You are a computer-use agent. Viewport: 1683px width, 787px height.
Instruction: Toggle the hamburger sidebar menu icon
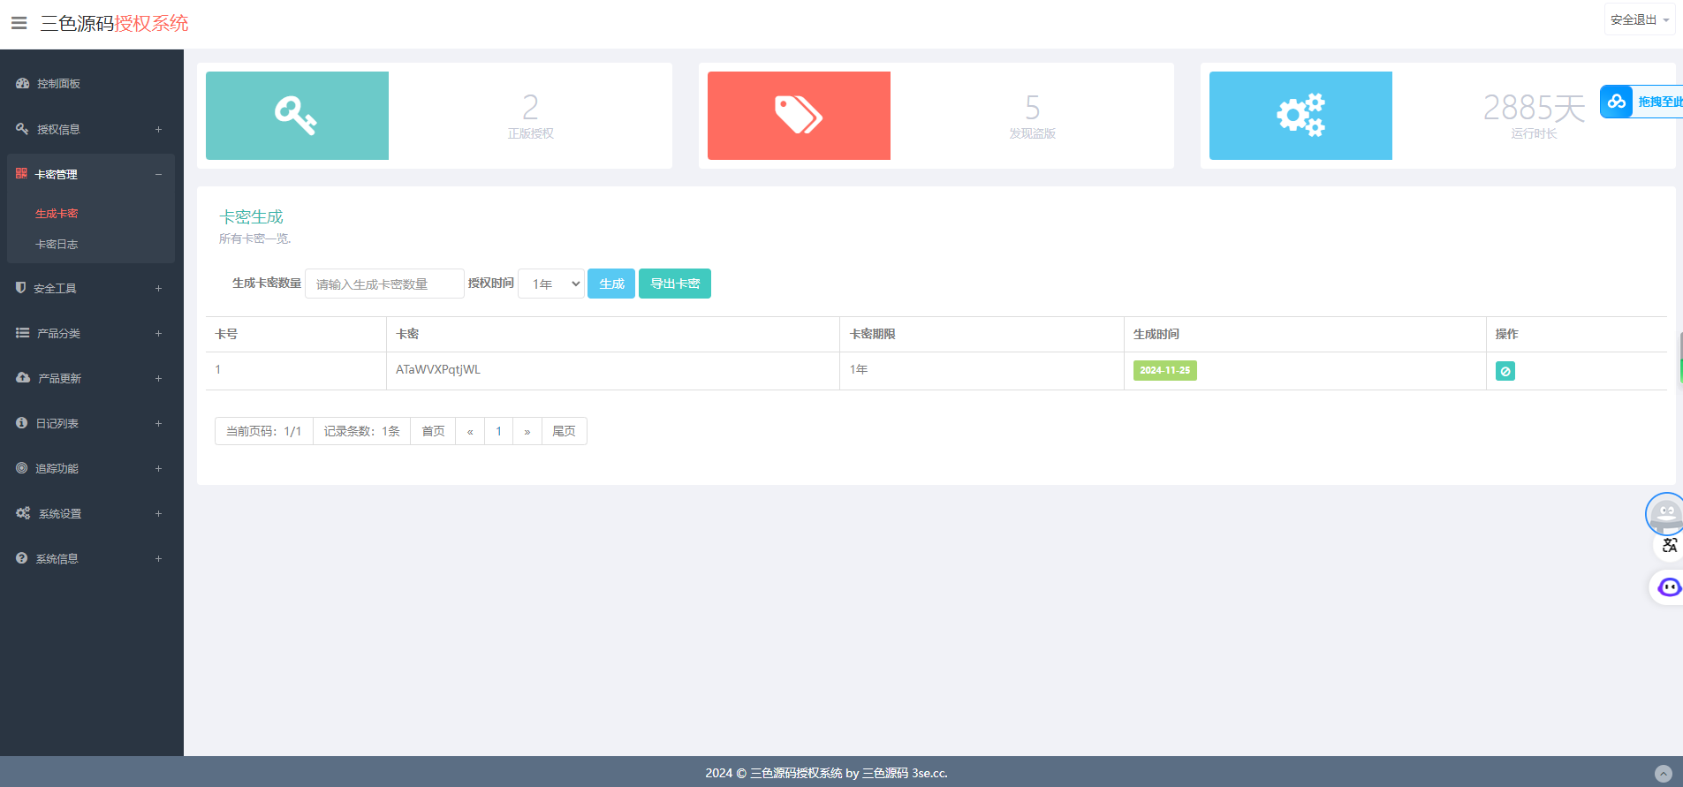pos(19,23)
